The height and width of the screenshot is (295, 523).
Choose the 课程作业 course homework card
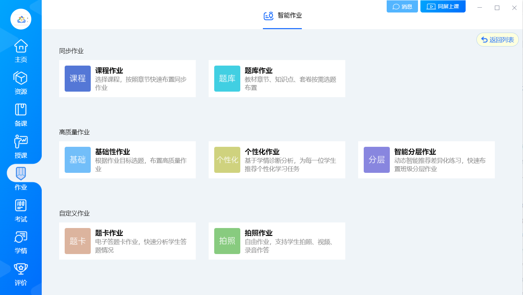tap(127, 79)
